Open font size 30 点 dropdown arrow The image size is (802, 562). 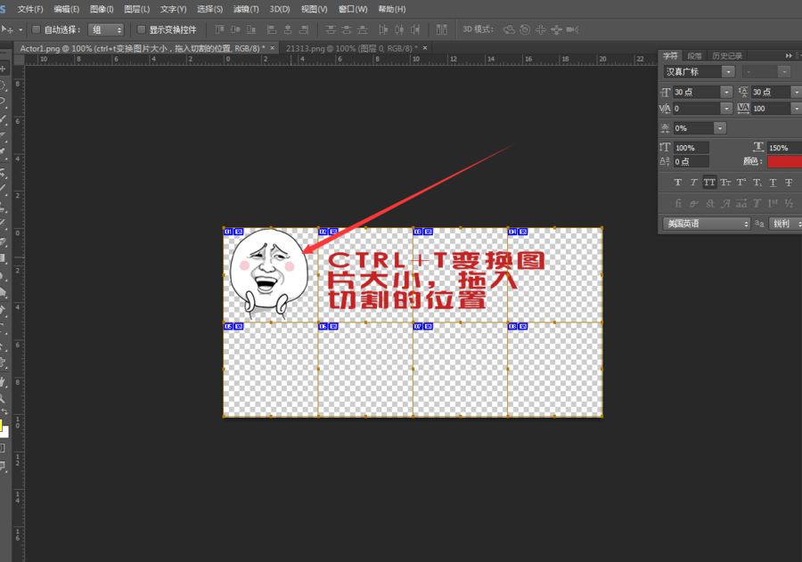(x=727, y=92)
